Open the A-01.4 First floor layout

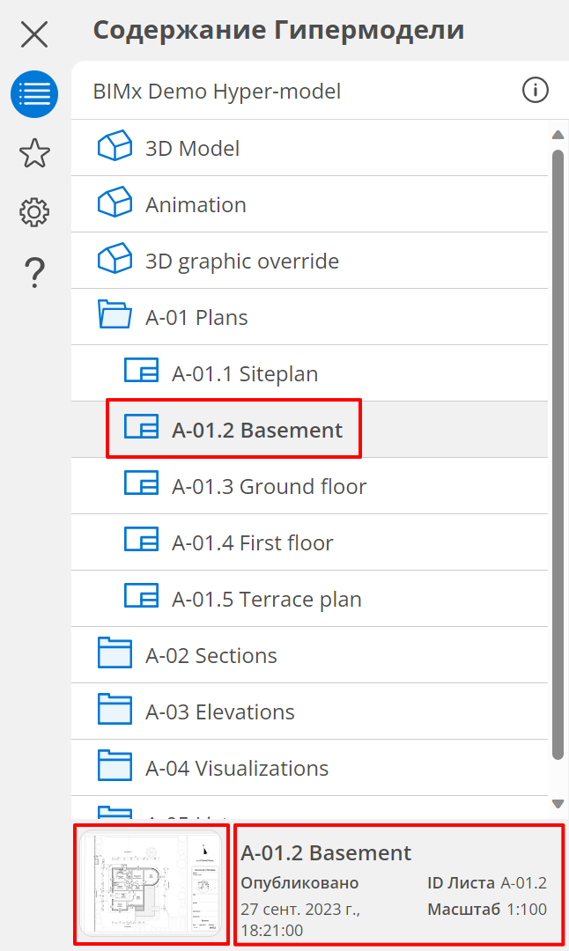click(x=252, y=542)
